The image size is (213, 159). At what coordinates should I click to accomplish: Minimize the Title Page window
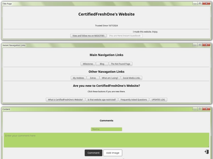click(195, 4)
